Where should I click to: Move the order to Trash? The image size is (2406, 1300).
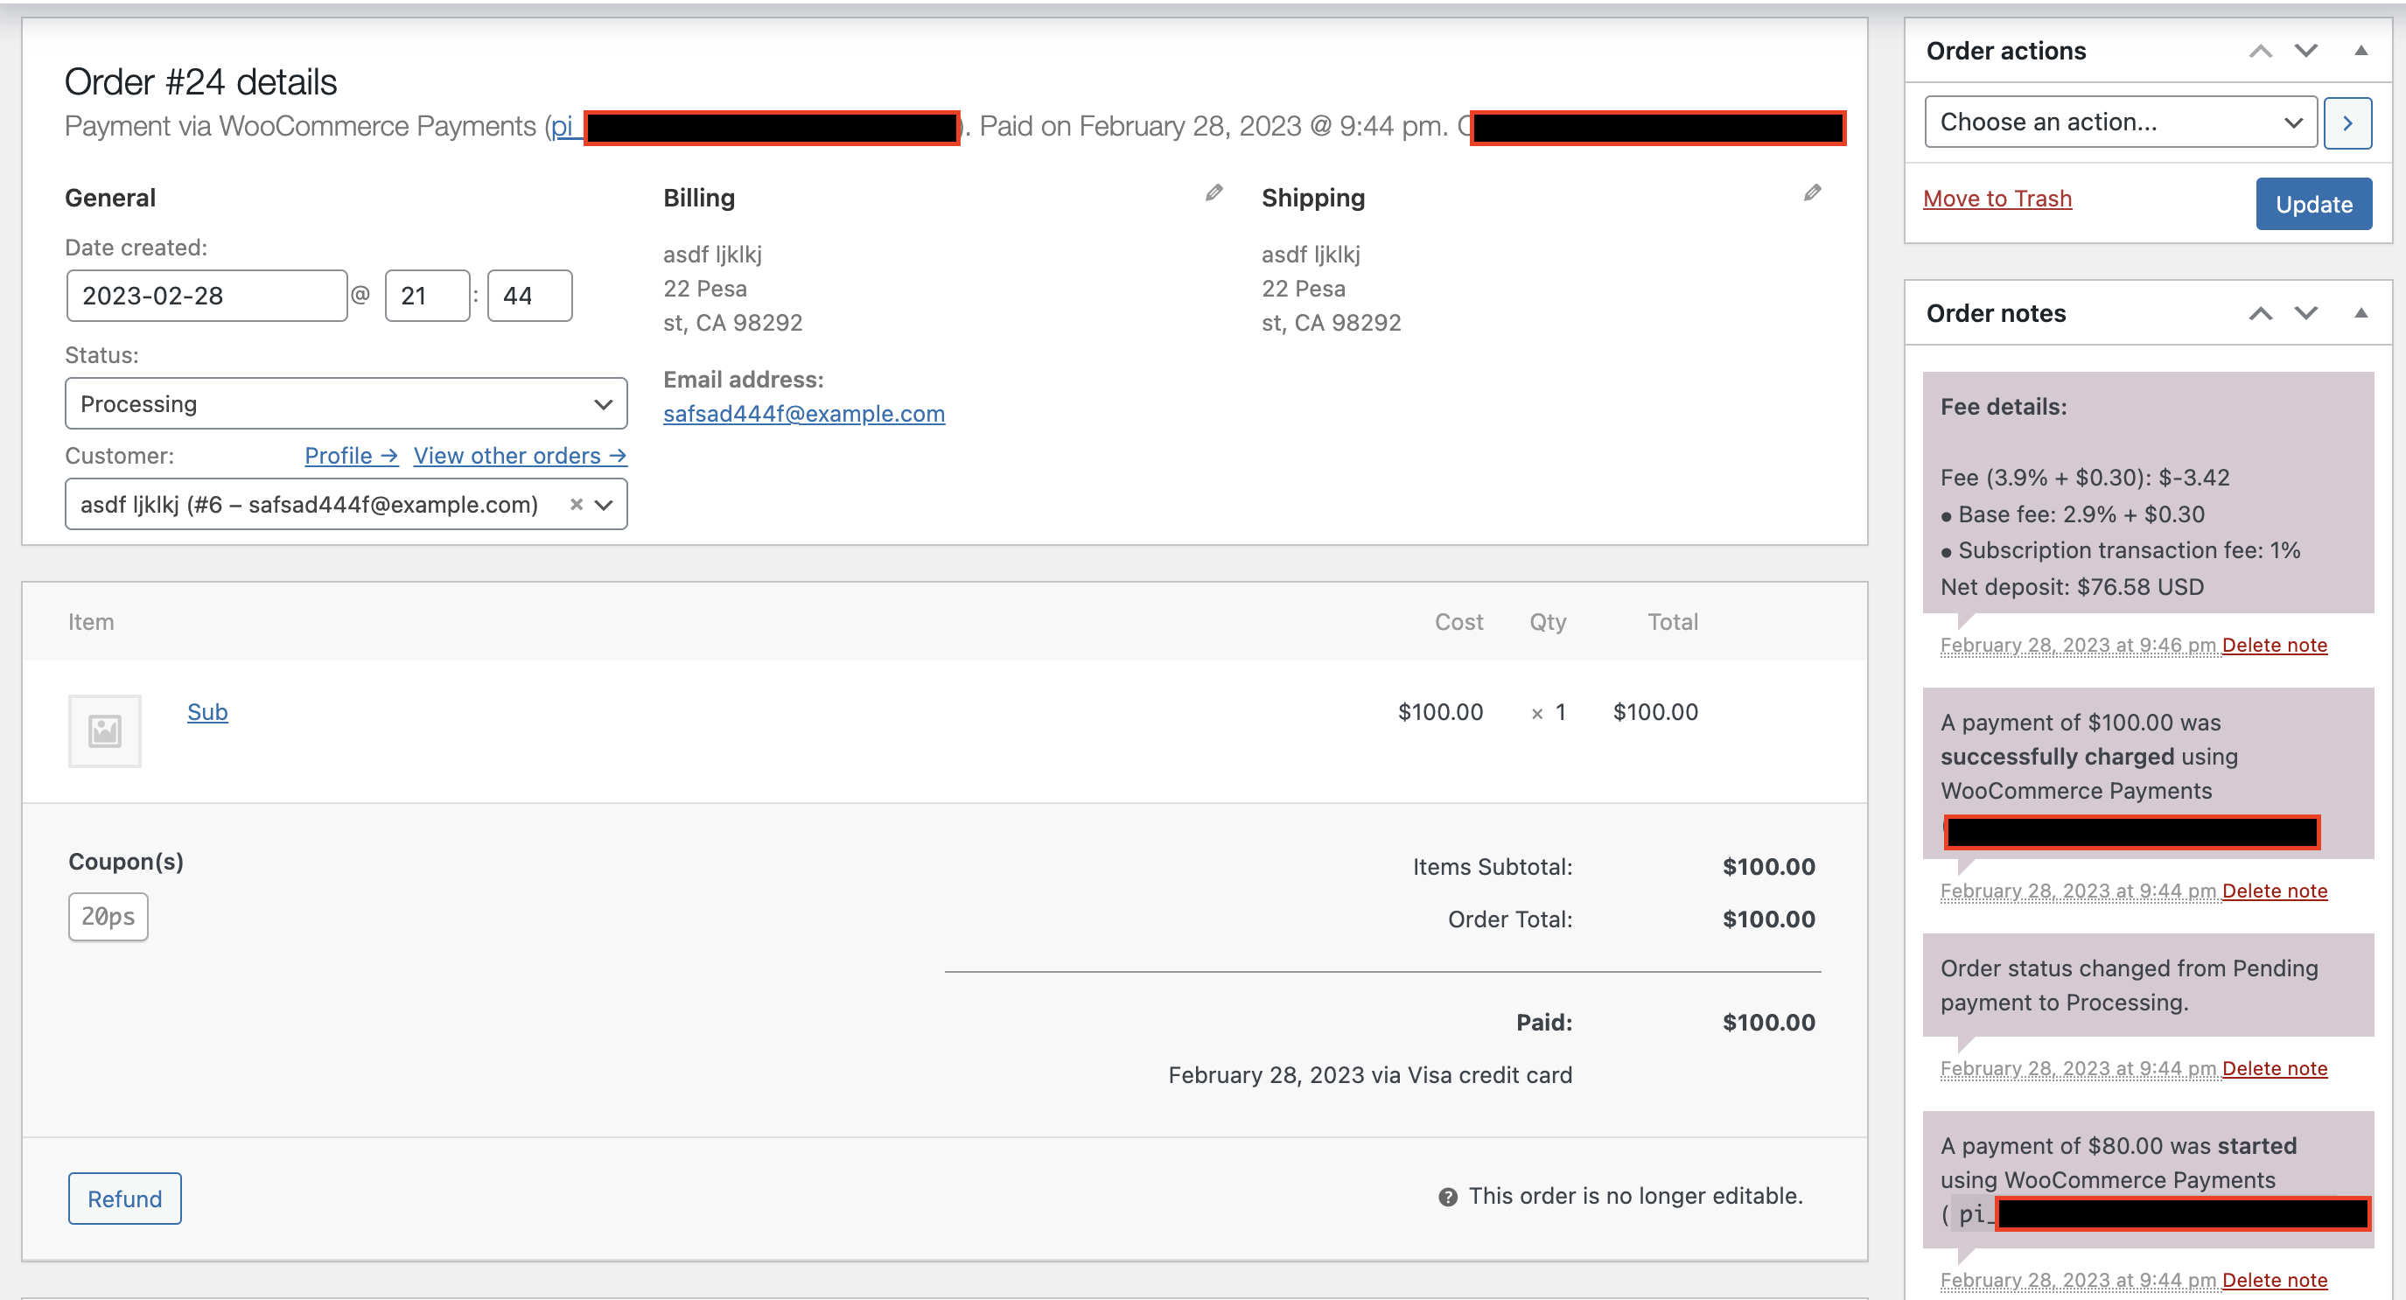point(1997,198)
